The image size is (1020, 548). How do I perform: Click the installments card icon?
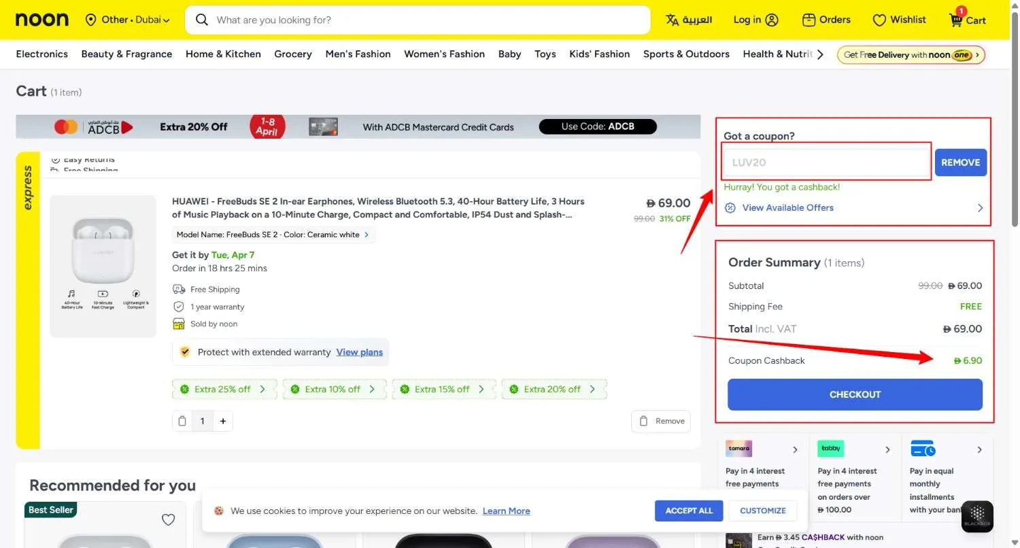coord(923,449)
